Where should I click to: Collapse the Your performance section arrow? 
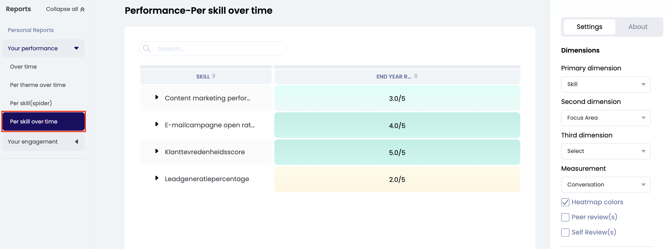click(76, 48)
